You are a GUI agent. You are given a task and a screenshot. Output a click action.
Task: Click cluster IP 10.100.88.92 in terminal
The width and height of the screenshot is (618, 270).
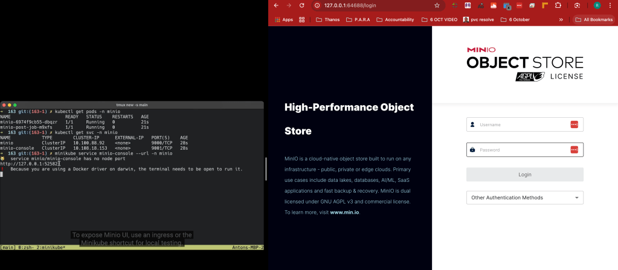click(89, 143)
